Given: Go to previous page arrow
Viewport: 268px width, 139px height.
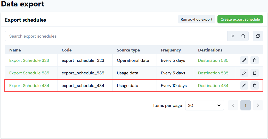Looking at the screenshot, I should tap(233, 105).
